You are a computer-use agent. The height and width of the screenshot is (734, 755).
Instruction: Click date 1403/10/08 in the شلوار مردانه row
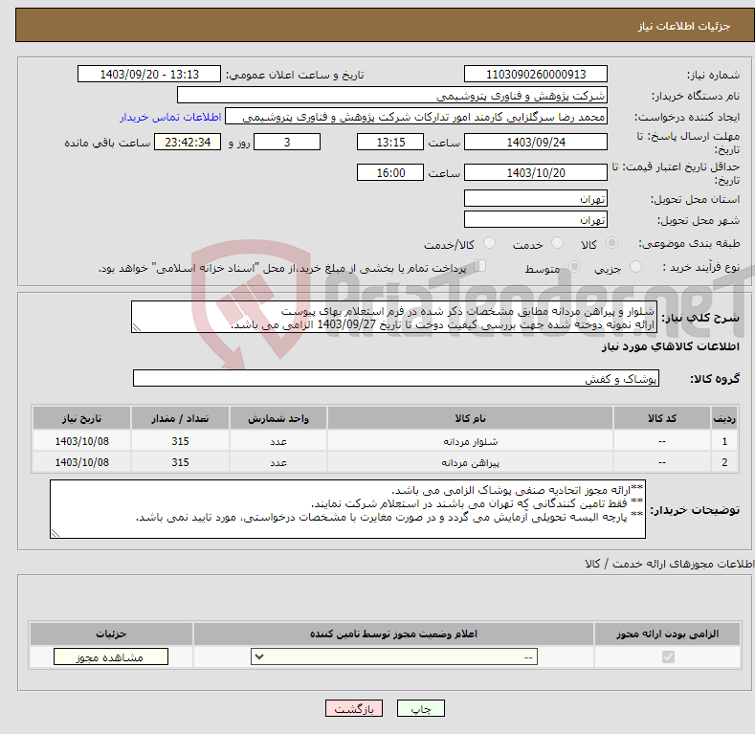click(82, 442)
